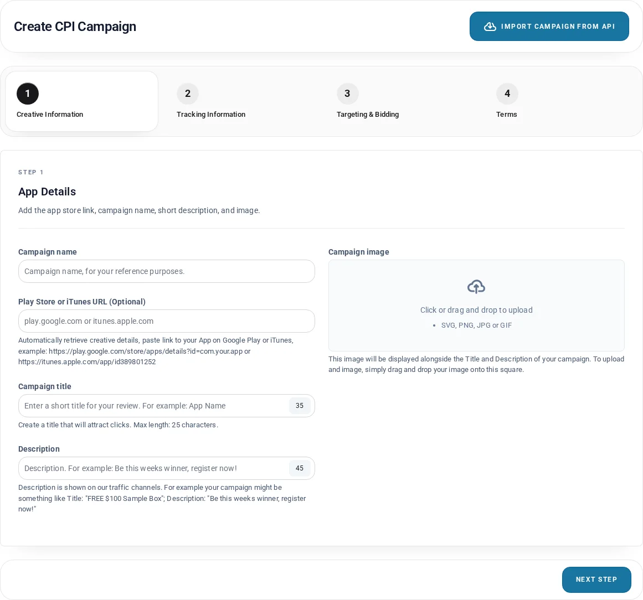The height and width of the screenshot is (600, 643).
Task: Click the Play Store or iTunes URL label
Action: click(x=82, y=302)
